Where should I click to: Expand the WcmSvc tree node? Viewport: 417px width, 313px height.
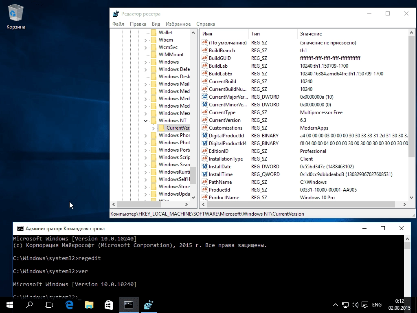tap(145, 48)
